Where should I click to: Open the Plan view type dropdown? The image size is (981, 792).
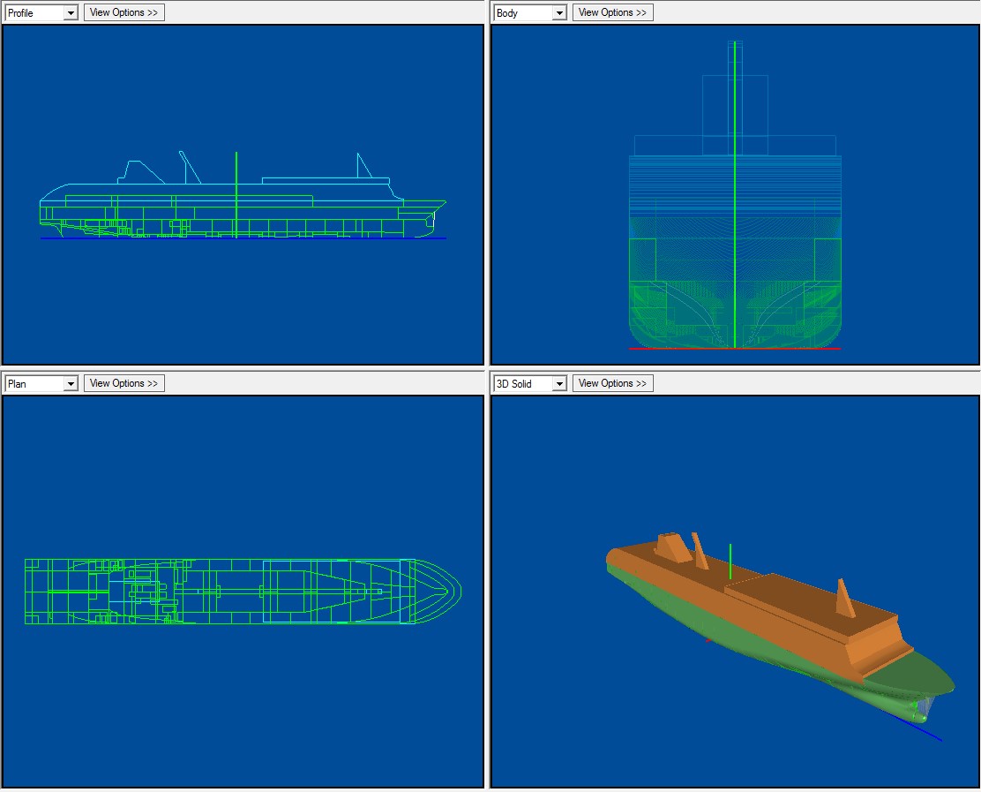[x=71, y=384]
